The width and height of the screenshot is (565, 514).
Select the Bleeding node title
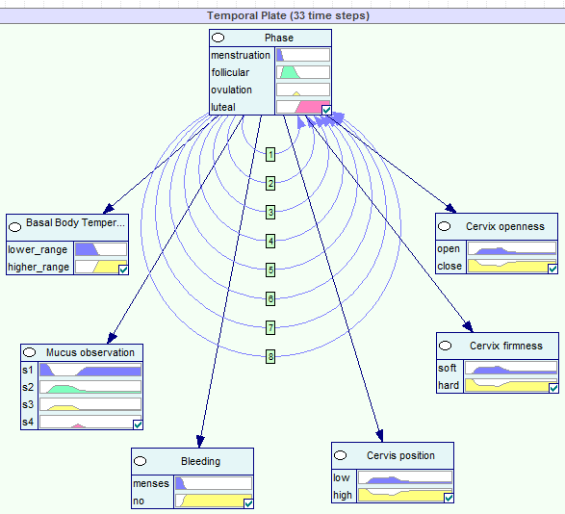coord(200,461)
